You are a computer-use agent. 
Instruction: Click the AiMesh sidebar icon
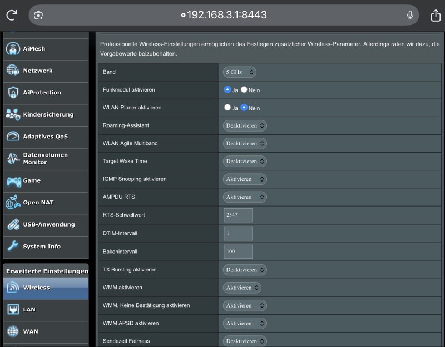pos(13,49)
